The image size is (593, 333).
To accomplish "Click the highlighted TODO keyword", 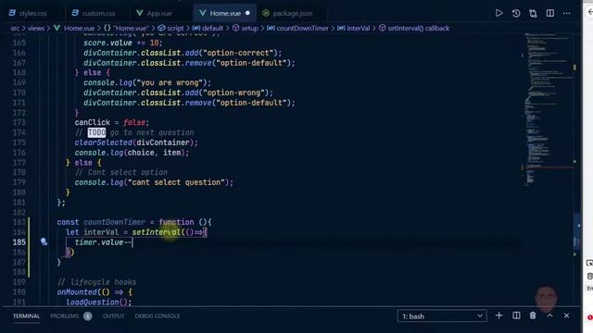I will coord(96,132).
